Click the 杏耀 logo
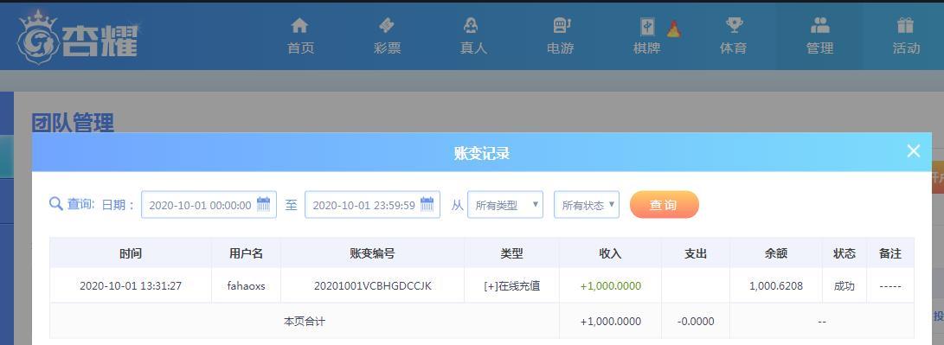 78,37
